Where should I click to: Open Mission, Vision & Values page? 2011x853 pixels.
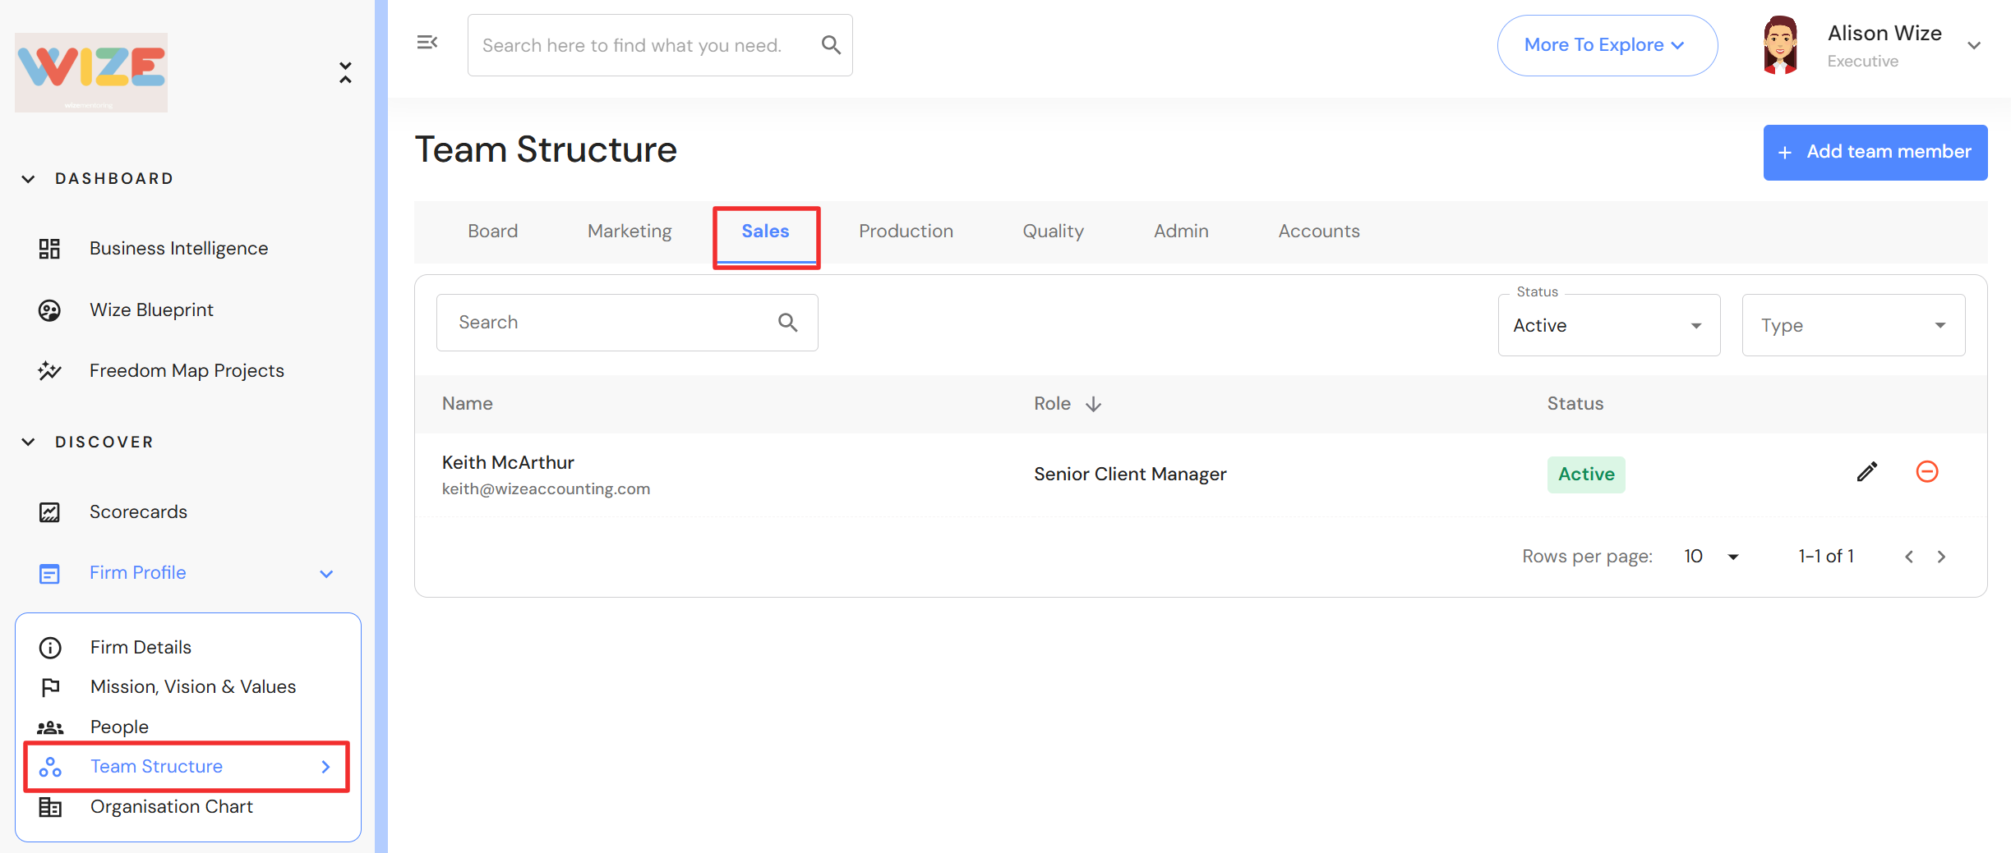pos(193,687)
